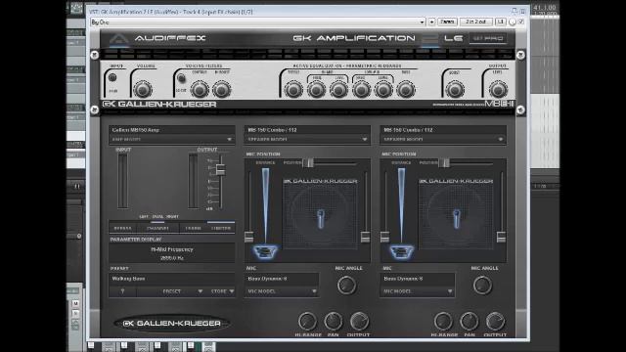Click the tuner icon beside Preset

pos(122,291)
